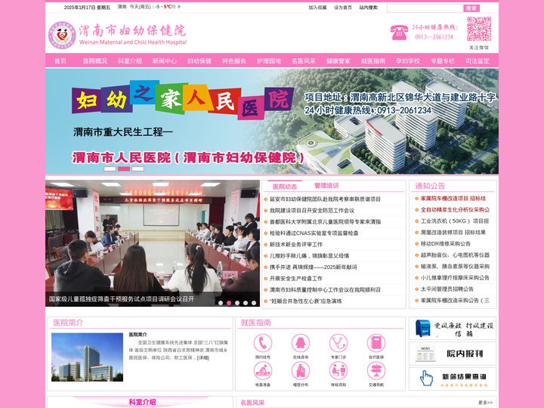Select second banner slide indicator

pyautogui.click(x=124, y=168)
